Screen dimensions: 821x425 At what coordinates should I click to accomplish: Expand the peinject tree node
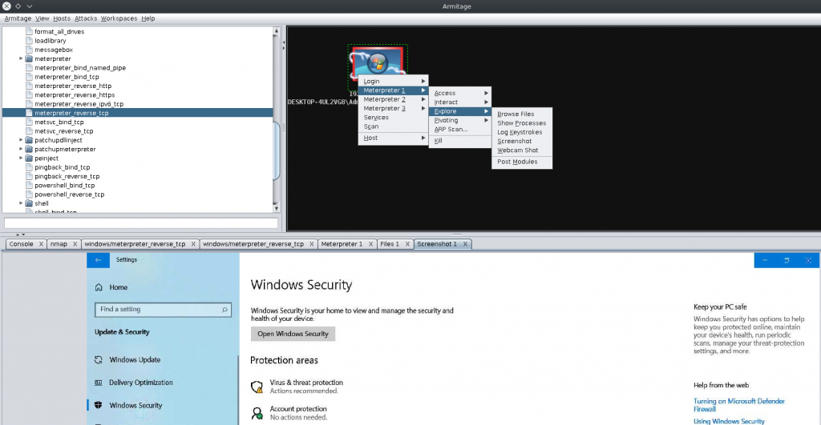pos(21,158)
